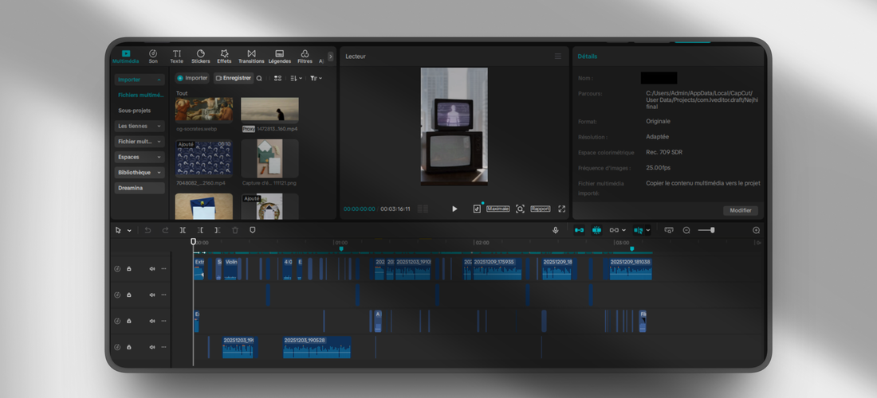The width and height of the screenshot is (877, 398).
Task: Undo the last timeline action
Action: [x=147, y=230]
